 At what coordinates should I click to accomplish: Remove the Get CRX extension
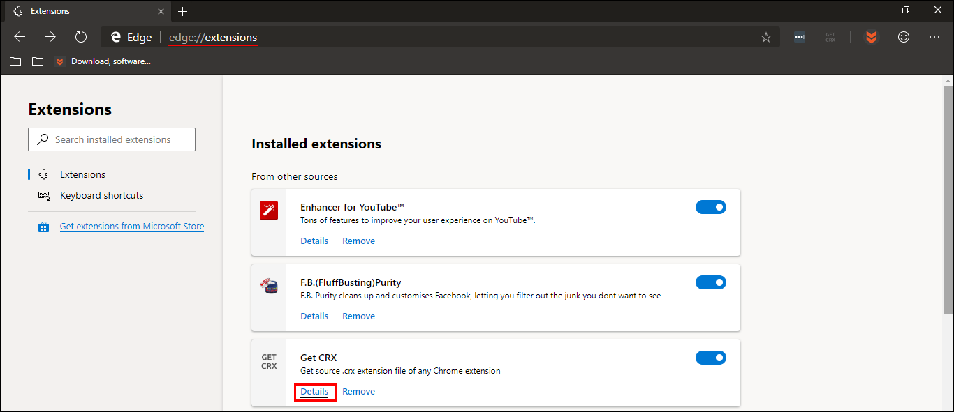point(358,392)
